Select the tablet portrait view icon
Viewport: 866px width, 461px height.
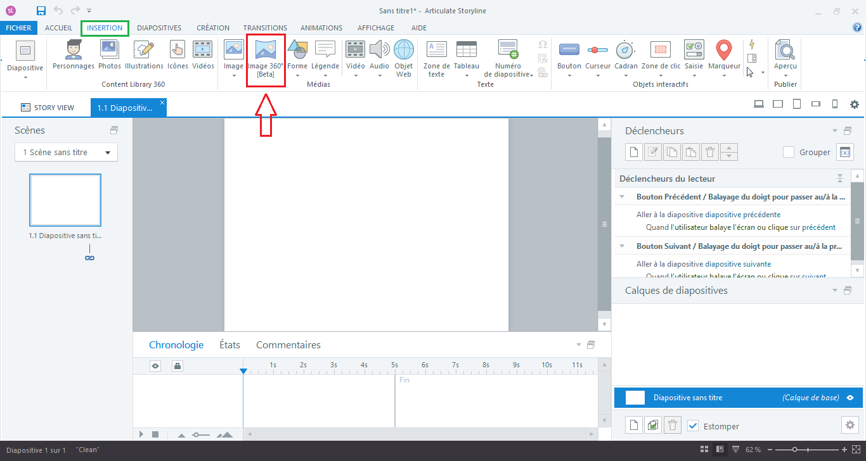797,104
